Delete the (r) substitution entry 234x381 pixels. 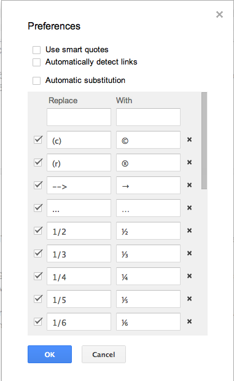click(189, 162)
